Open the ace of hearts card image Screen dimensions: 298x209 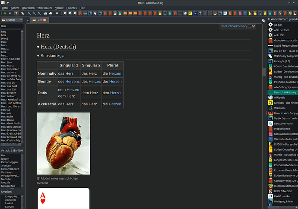pyautogui.click(x=63, y=198)
